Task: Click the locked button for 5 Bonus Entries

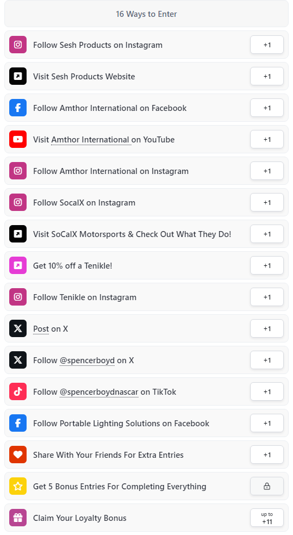Action: click(267, 486)
